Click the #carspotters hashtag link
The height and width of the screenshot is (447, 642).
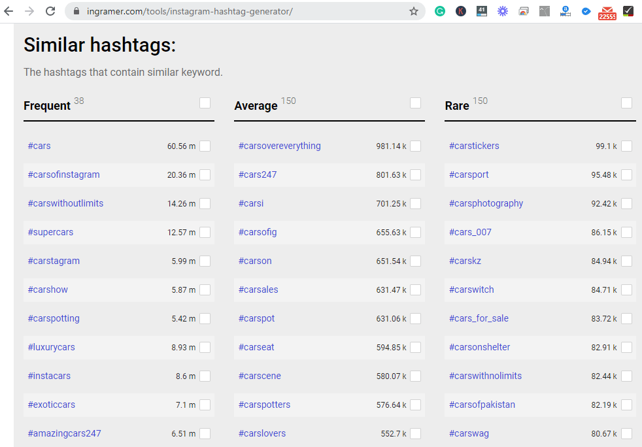coord(264,405)
